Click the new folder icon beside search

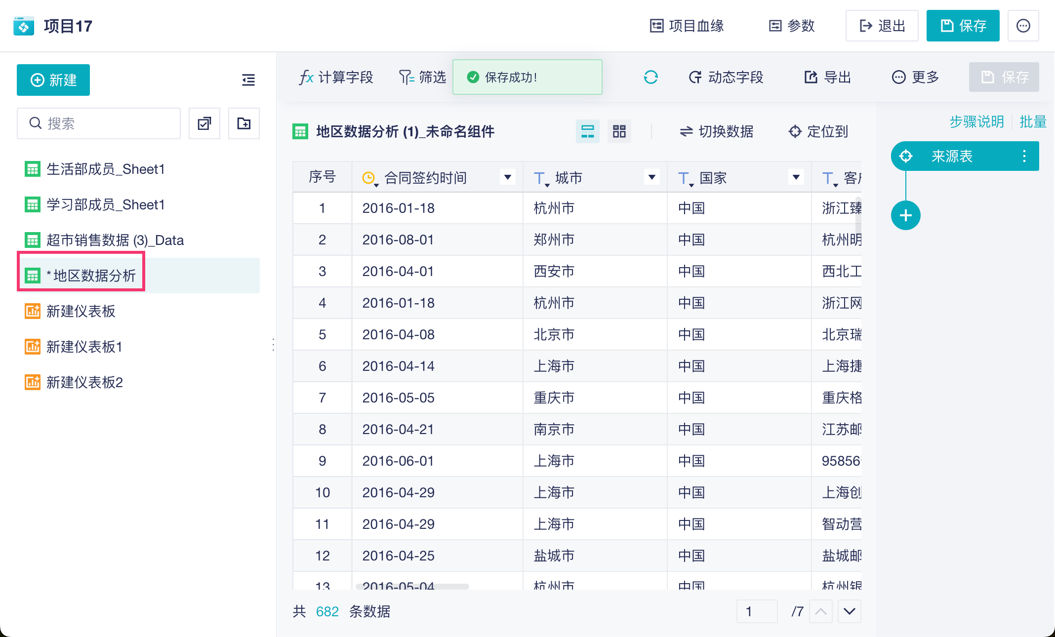[x=244, y=123]
